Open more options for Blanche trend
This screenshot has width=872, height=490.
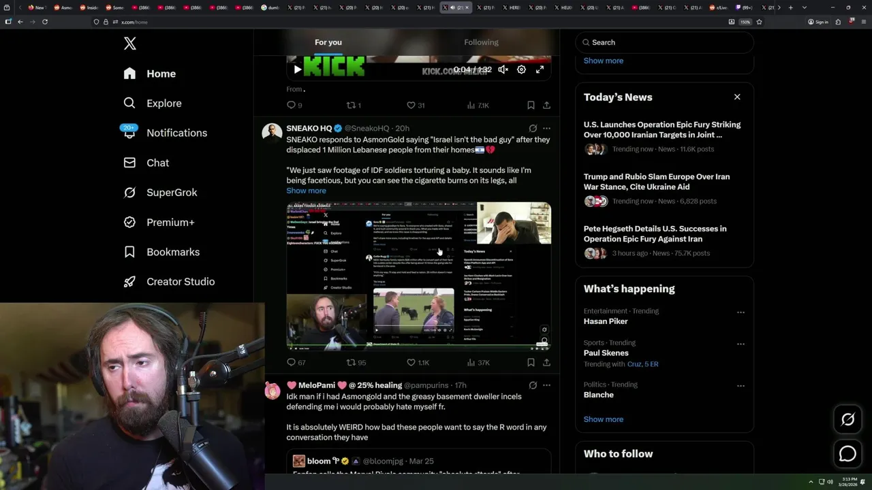click(x=741, y=386)
